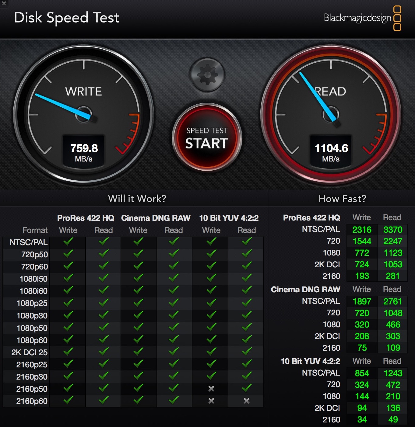The image size is (415, 427).
Task: Click the 1080i50 Cinema DNG RAW read checkmark
Action: [x=174, y=278]
